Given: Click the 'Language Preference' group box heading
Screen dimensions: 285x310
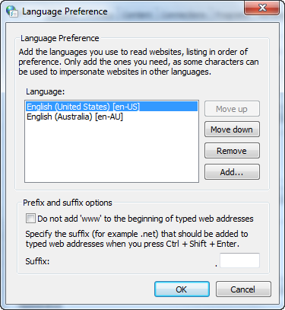Looking at the screenshot, I should pyautogui.click(x=60, y=38).
